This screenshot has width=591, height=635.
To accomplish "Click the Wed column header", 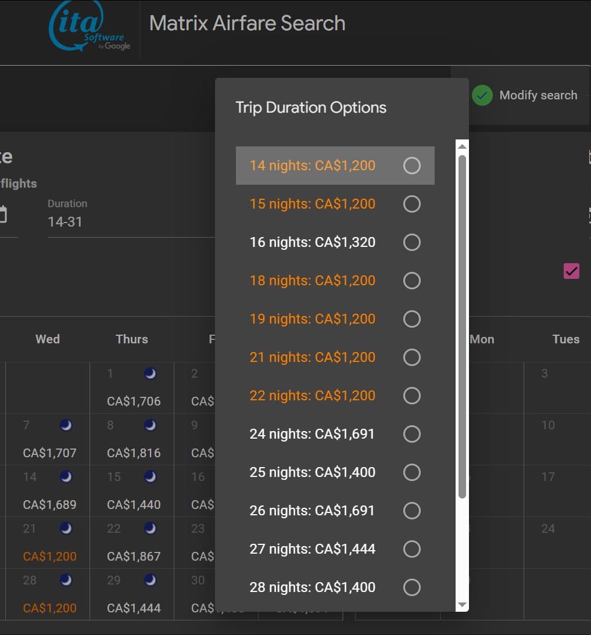I will tap(48, 339).
